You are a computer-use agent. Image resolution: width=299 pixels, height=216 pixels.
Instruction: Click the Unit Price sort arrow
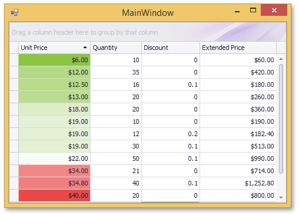coord(85,47)
